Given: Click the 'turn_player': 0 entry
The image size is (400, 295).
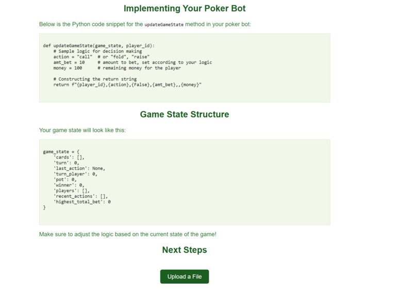Looking at the screenshot, I should (x=75, y=174).
